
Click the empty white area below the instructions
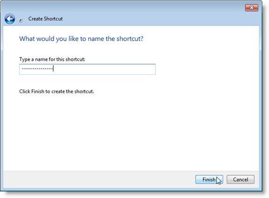point(130,132)
